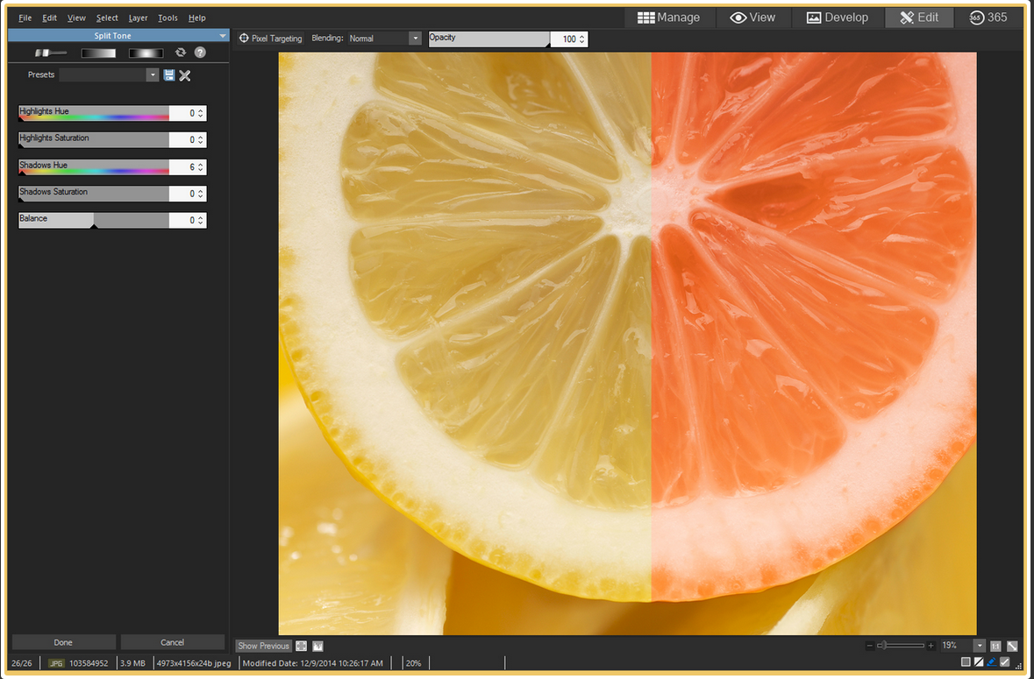1034x679 pixels.
Task: Save the current preset with floppy icon
Action: click(x=168, y=75)
